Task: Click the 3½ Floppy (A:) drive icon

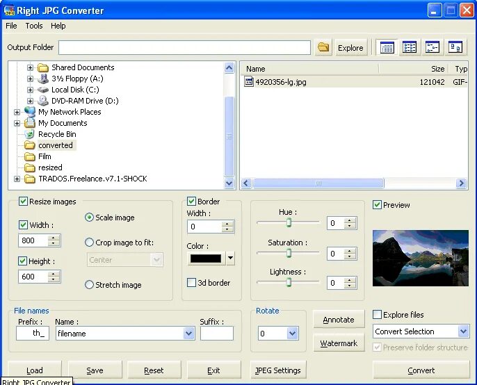Action: [43, 79]
